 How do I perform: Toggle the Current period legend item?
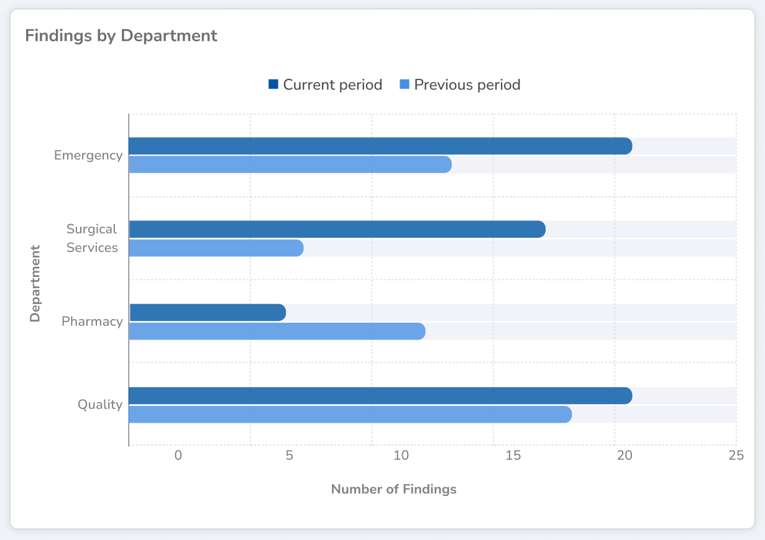[325, 84]
